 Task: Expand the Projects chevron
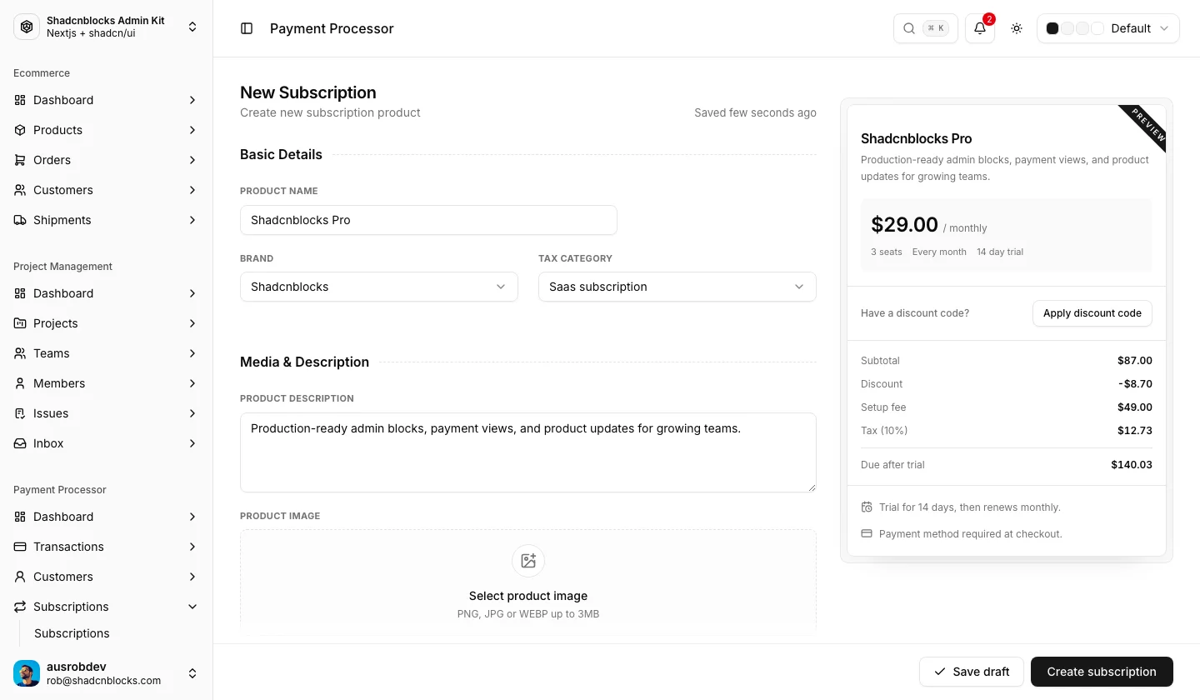[192, 323]
